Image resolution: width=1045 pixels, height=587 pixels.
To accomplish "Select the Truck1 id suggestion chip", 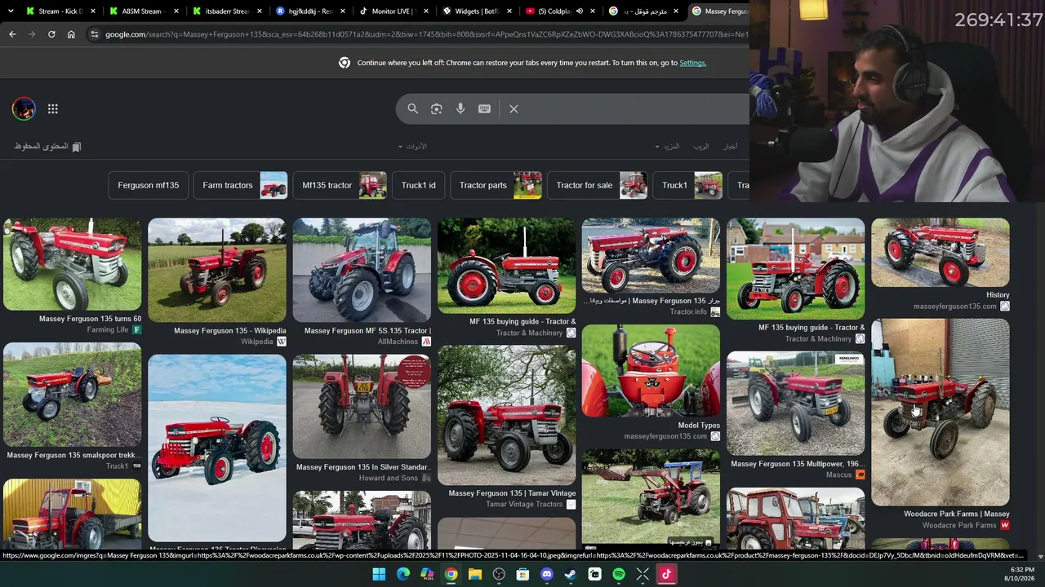I will pos(419,185).
